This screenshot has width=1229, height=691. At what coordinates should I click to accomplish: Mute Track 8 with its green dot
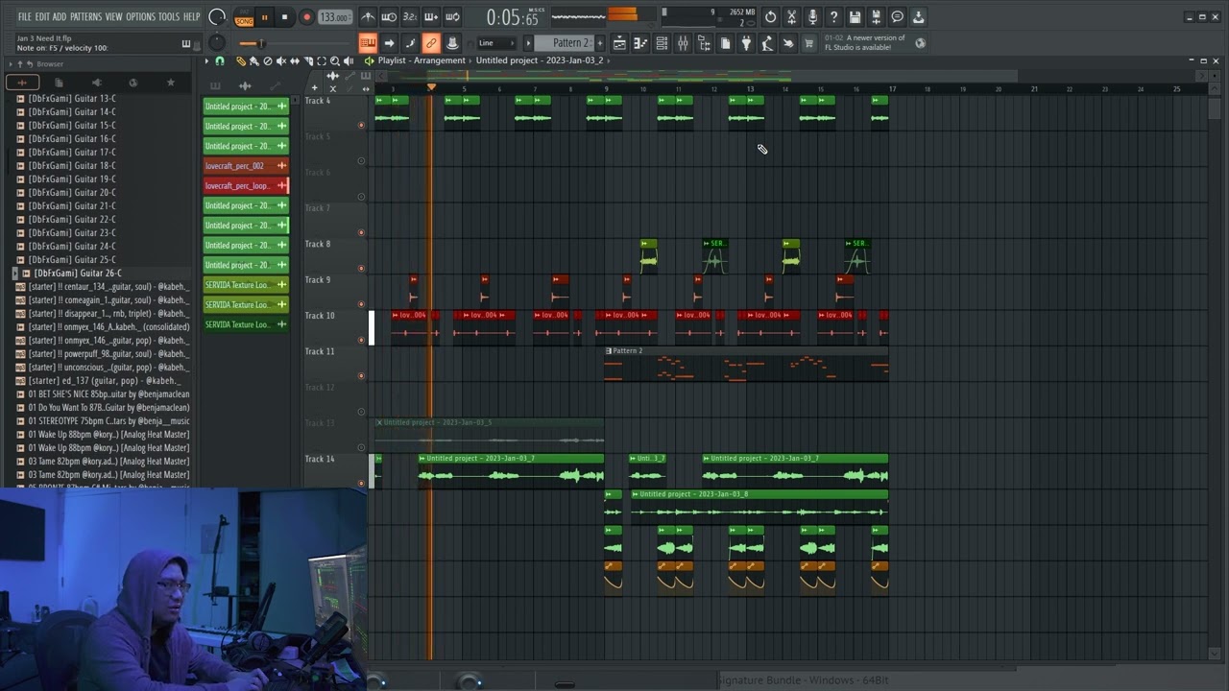(361, 268)
